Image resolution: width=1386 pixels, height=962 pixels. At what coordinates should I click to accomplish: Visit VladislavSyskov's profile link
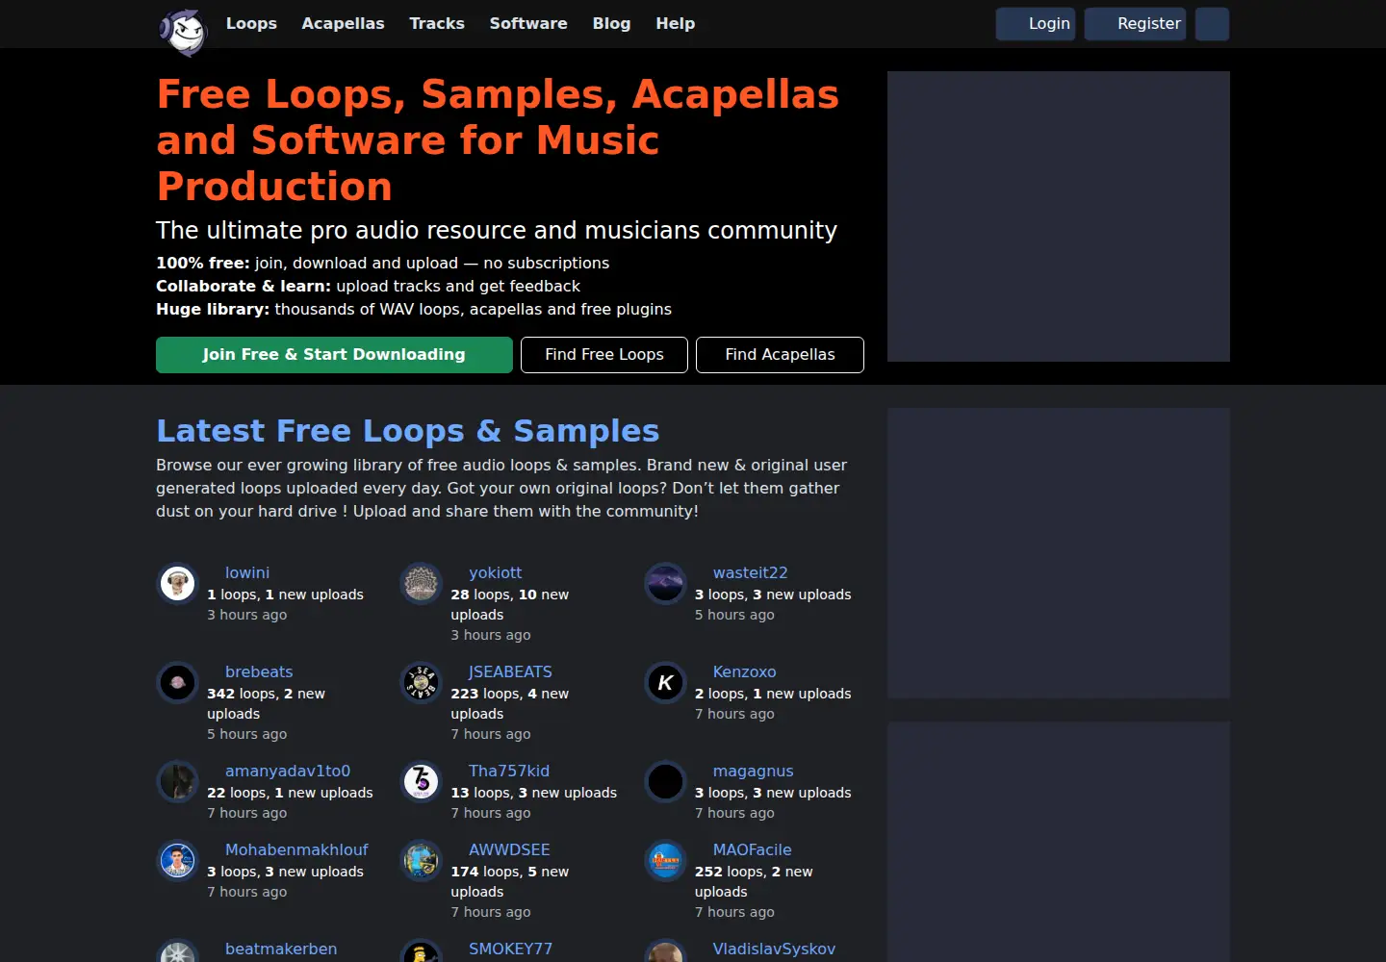coord(774,949)
